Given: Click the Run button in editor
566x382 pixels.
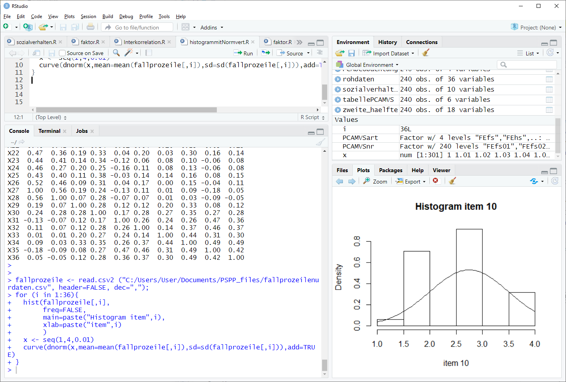Looking at the screenshot, I should click(244, 53).
